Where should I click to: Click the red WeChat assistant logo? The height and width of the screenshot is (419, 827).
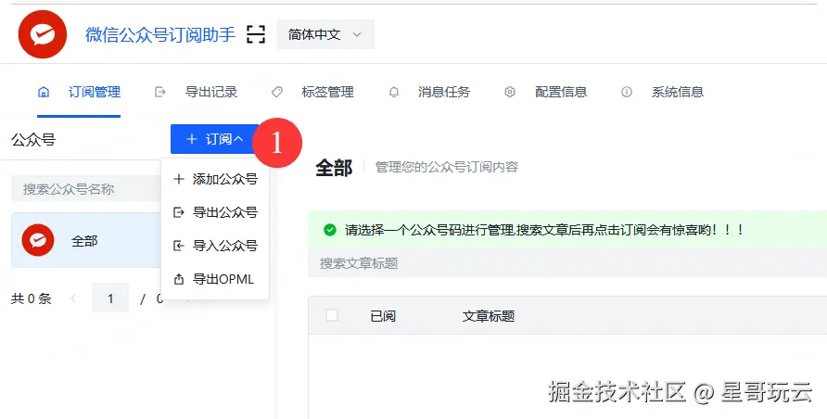click(43, 34)
